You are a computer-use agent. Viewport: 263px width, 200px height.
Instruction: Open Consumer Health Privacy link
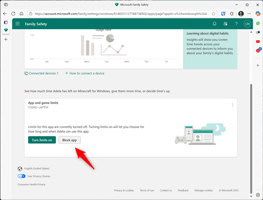pyautogui.click(x=32, y=185)
